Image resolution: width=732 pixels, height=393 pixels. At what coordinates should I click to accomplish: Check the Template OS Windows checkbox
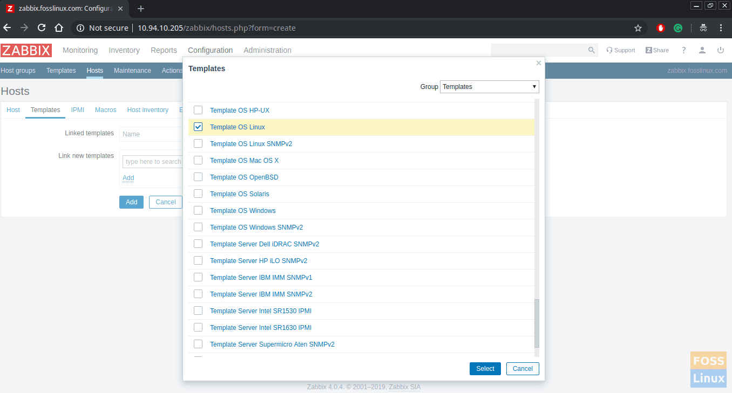click(198, 210)
